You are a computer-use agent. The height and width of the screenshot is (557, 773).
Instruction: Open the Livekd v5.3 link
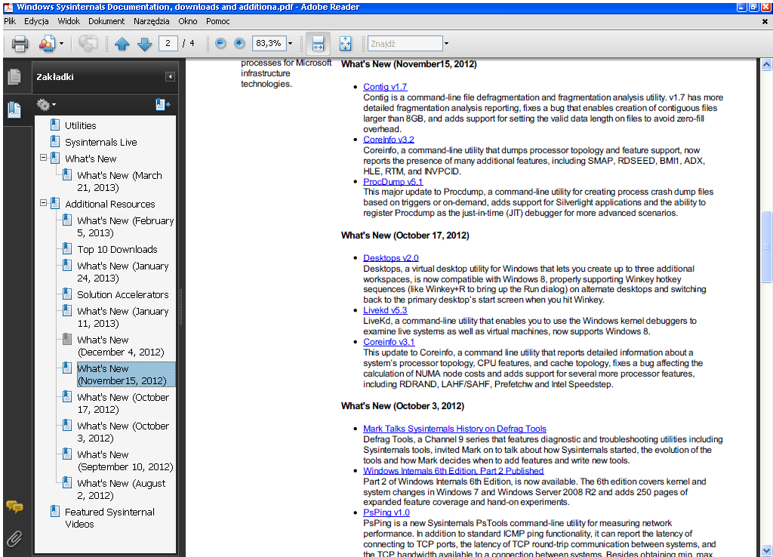pyautogui.click(x=385, y=310)
